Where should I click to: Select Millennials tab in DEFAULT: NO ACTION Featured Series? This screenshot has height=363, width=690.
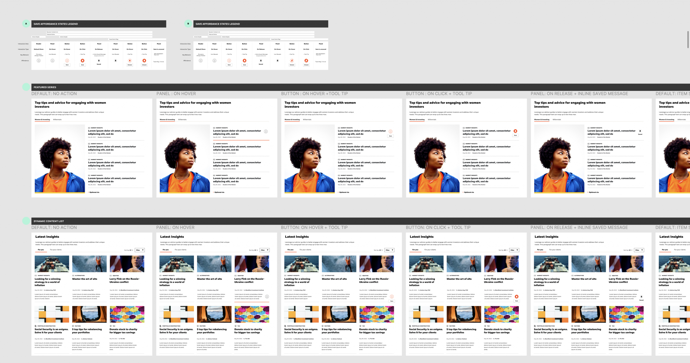coord(57,119)
